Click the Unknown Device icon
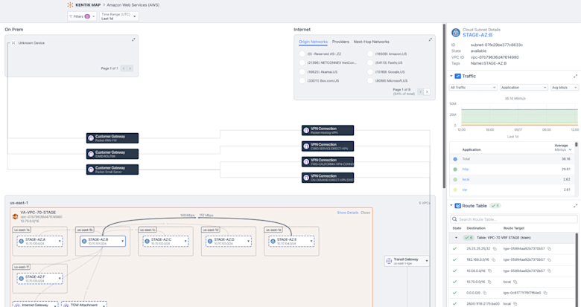The height and width of the screenshot is (307, 581). click(13, 43)
